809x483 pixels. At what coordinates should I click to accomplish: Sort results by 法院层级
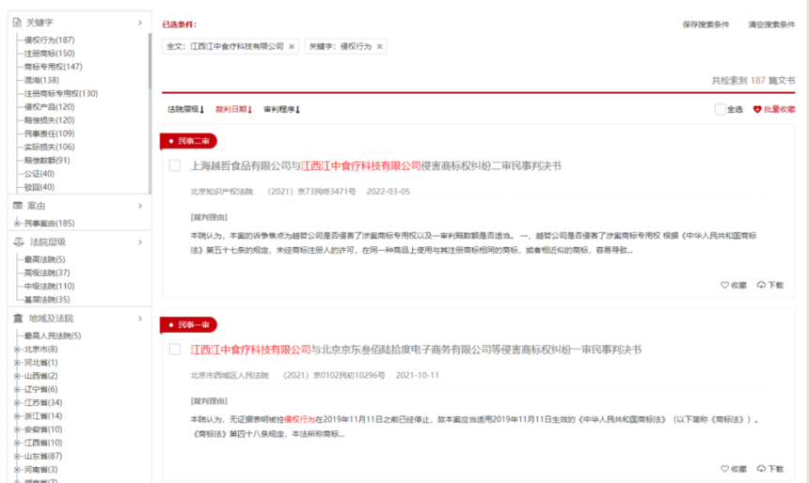[x=185, y=109]
